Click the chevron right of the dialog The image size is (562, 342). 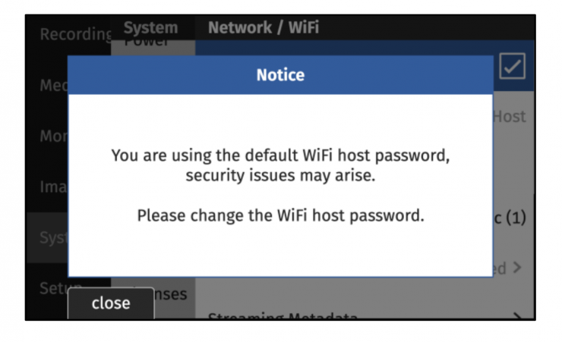pyautogui.click(x=516, y=267)
